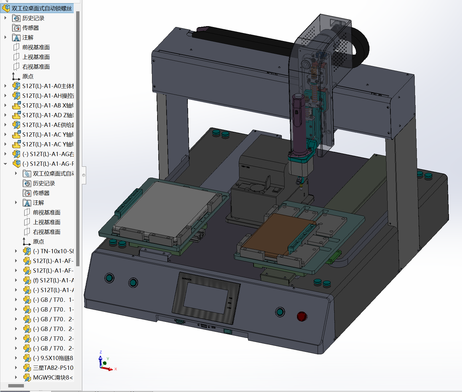Image resolution: width=462 pixels, height=392 pixels.
Task: Click the top-level 前视基准面 plane icon
Action: [16, 47]
